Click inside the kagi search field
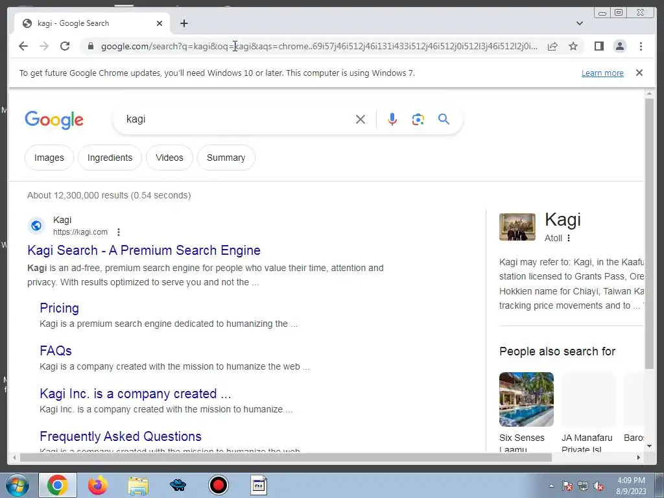Image resolution: width=664 pixels, height=498 pixels. pos(237,119)
